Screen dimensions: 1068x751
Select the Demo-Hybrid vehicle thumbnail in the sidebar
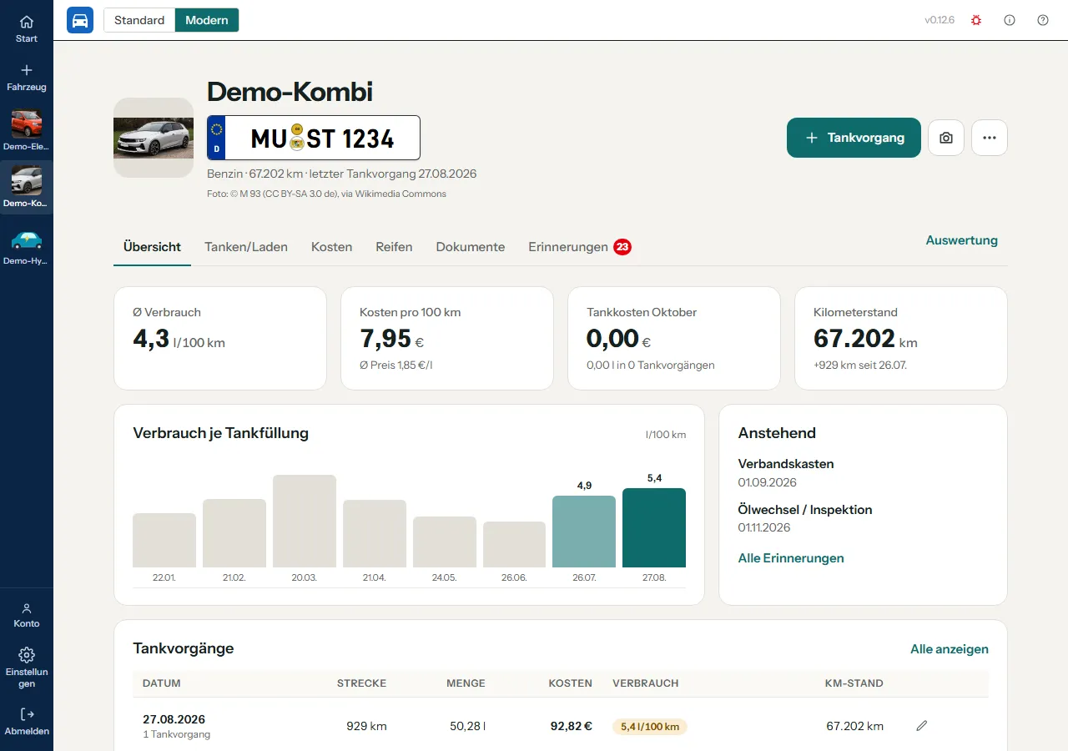27,240
